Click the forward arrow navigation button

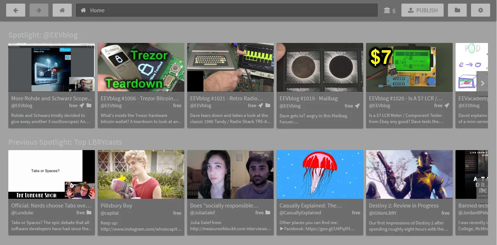[39, 10]
